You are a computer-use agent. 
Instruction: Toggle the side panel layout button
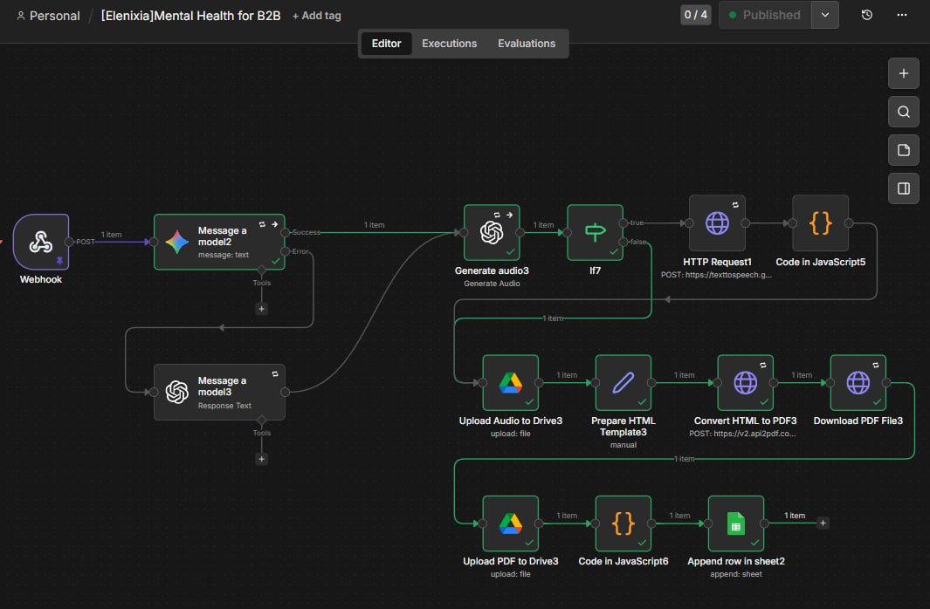[x=903, y=188]
